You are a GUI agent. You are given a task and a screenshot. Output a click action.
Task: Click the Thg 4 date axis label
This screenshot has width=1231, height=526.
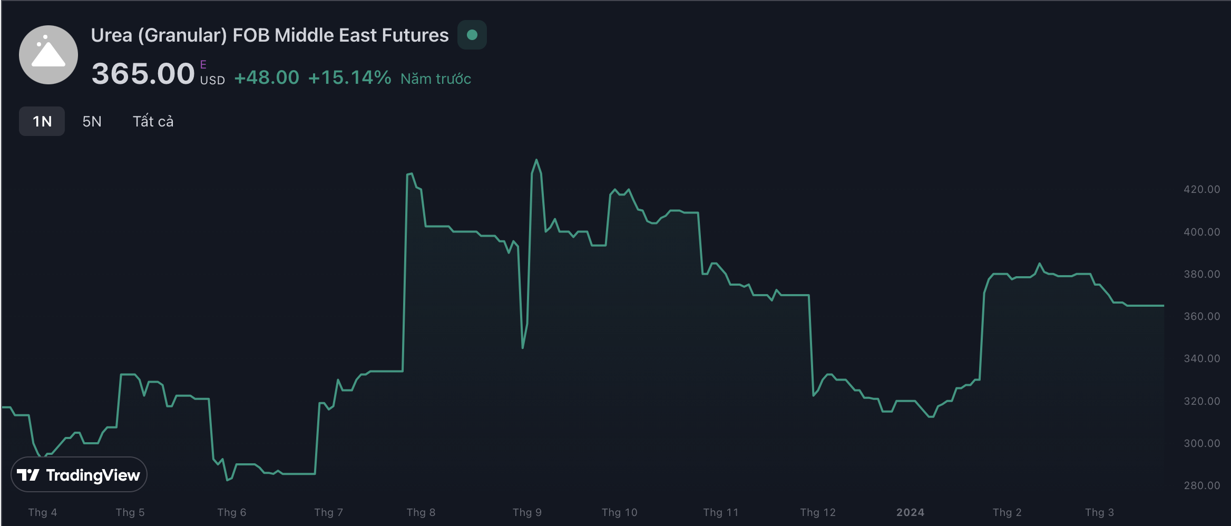click(43, 512)
